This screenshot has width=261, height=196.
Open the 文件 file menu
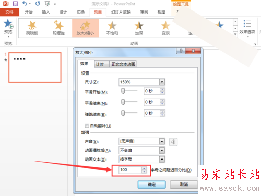click(9, 12)
